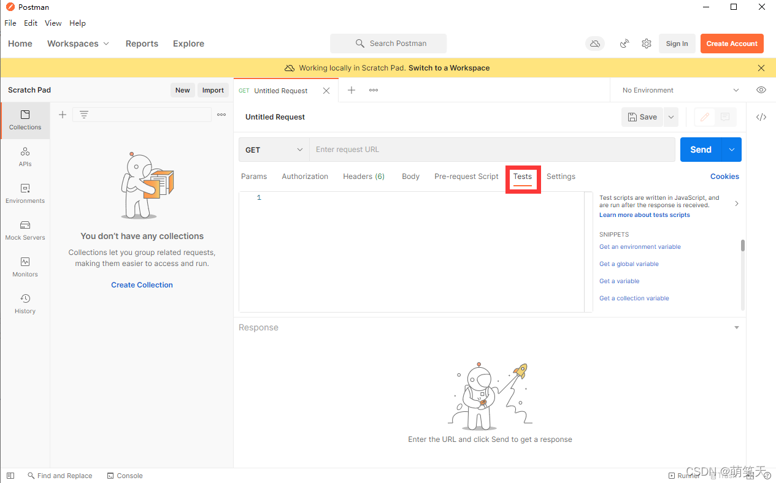Image resolution: width=776 pixels, height=483 pixels.
Task: Click the Sign In button
Action: click(677, 44)
